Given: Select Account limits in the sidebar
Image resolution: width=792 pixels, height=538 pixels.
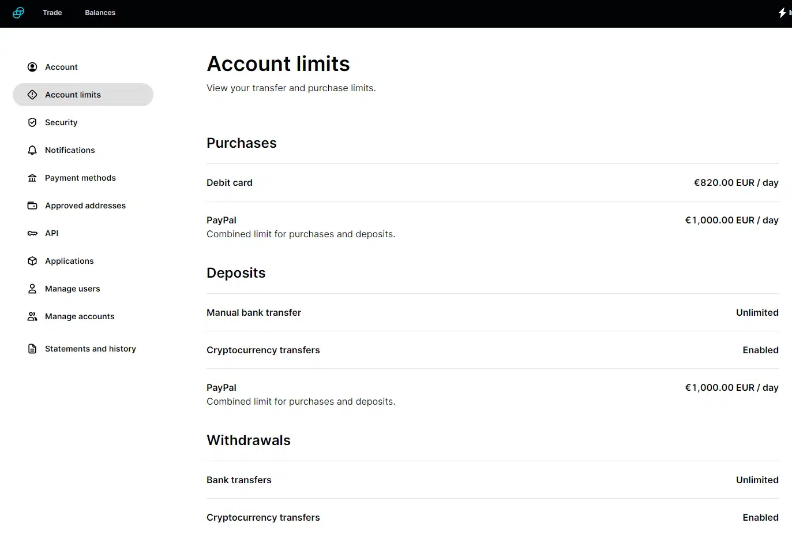Looking at the screenshot, I should point(83,95).
